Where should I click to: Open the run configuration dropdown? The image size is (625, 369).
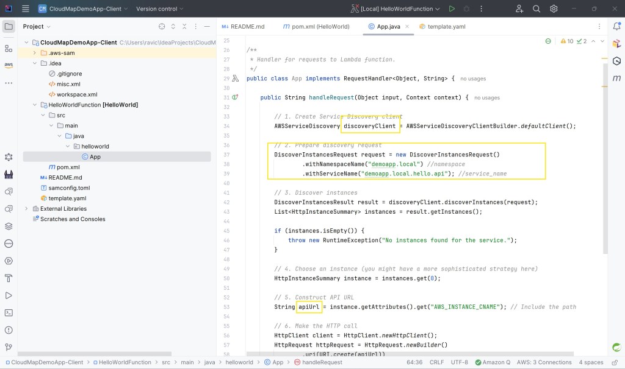[x=396, y=9]
